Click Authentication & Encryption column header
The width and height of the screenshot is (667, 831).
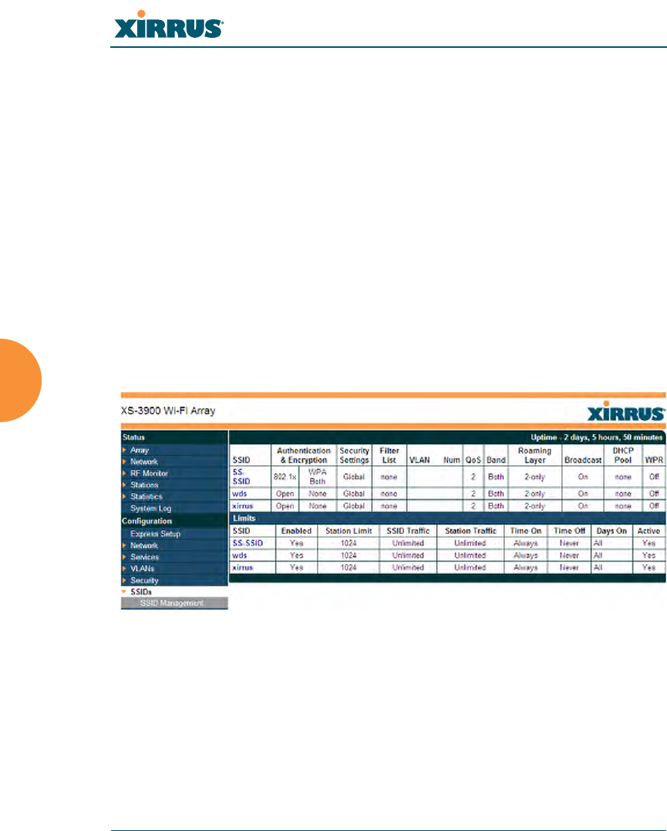pyautogui.click(x=304, y=455)
